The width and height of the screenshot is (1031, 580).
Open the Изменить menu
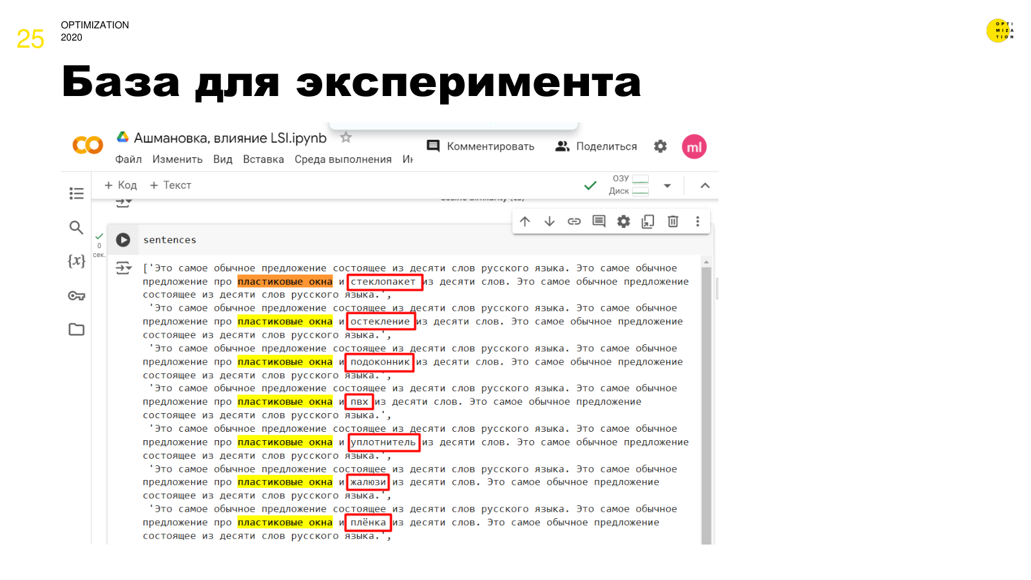(x=177, y=159)
